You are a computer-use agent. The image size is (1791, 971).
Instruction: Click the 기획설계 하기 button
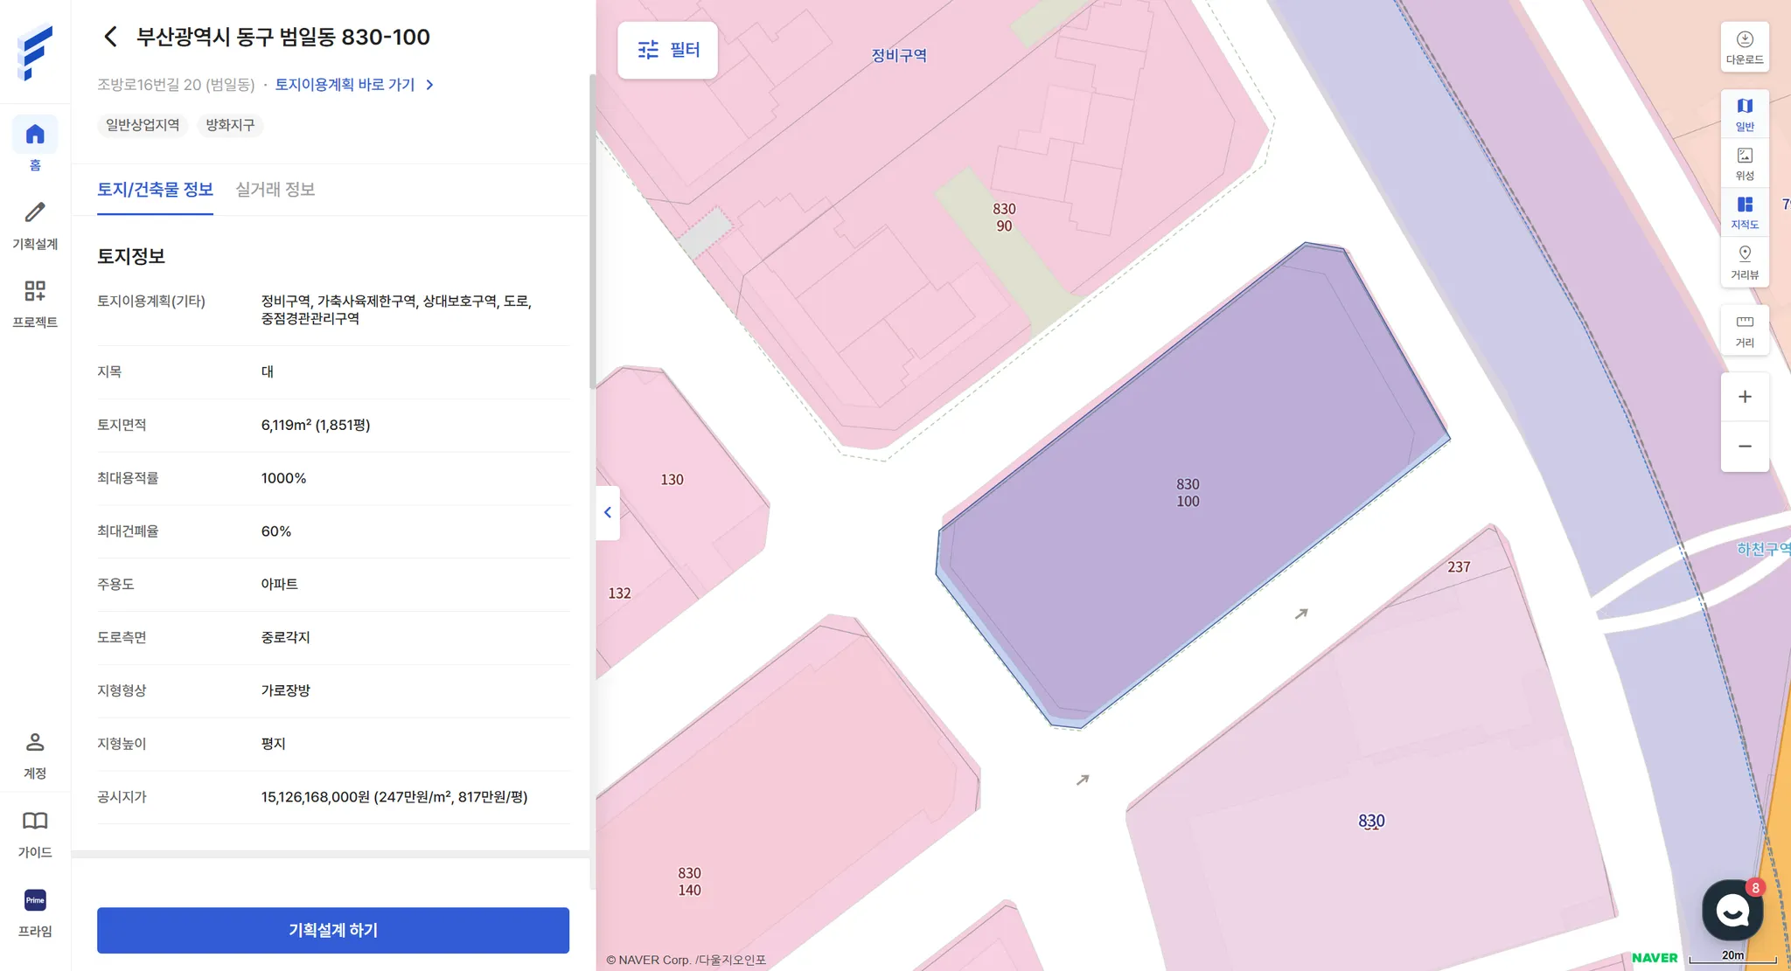point(332,930)
